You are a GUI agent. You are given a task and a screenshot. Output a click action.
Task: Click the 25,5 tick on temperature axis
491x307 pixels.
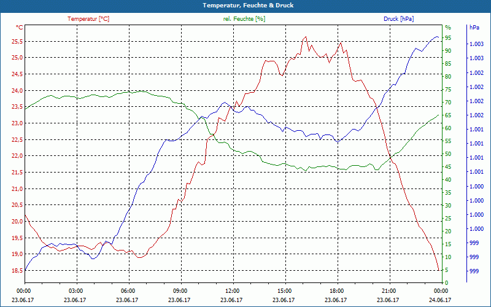[17, 42]
